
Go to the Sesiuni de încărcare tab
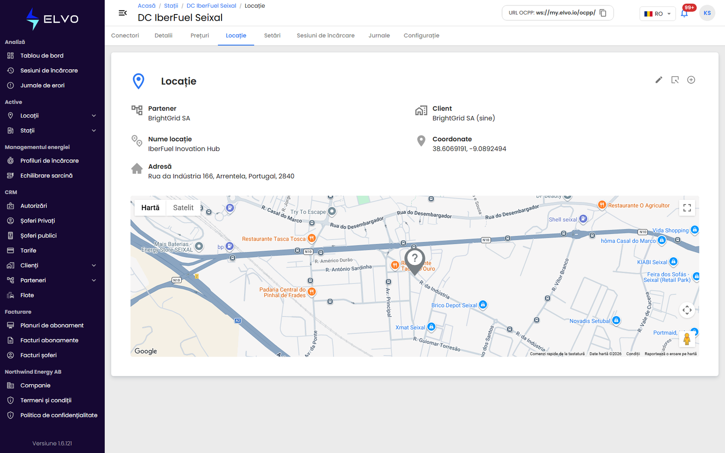tap(326, 36)
